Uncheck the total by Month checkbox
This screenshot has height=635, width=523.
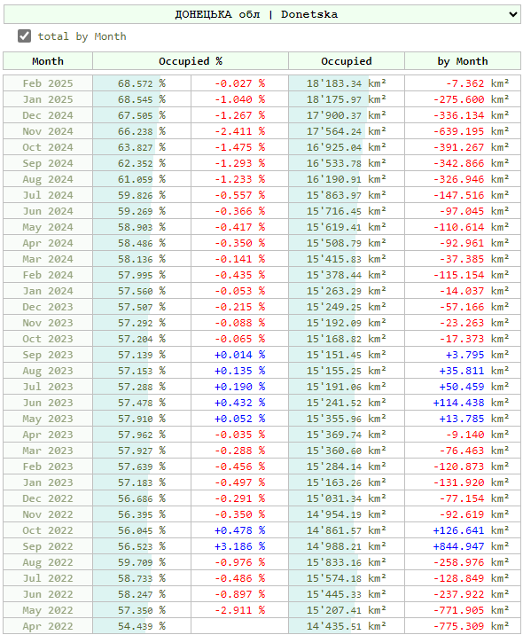(x=24, y=36)
